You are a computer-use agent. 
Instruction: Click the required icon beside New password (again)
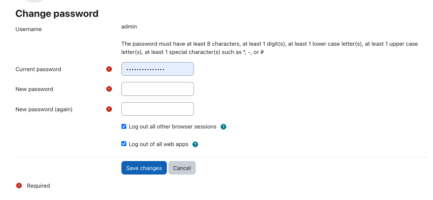click(x=109, y=109)
